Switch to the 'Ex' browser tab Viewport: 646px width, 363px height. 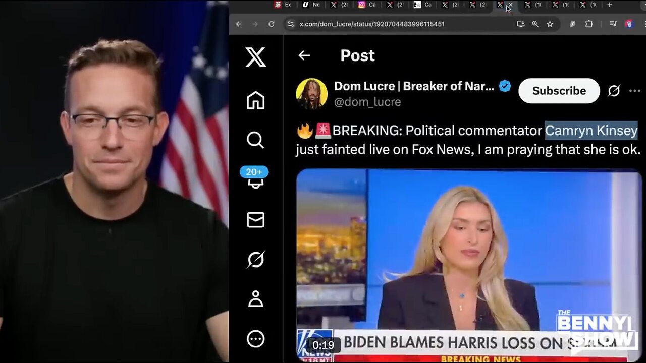coord(283,5)
